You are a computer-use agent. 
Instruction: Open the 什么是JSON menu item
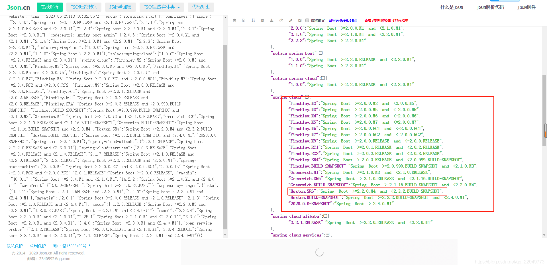point(452,7)
